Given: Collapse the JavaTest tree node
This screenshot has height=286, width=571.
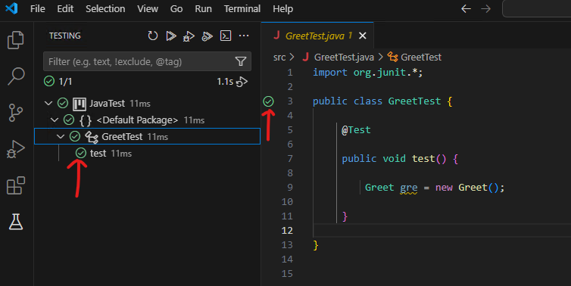Looking at the screenshot, I should 48,104.
